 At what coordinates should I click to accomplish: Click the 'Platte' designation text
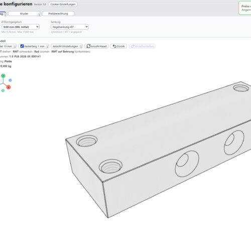point(8,61)
